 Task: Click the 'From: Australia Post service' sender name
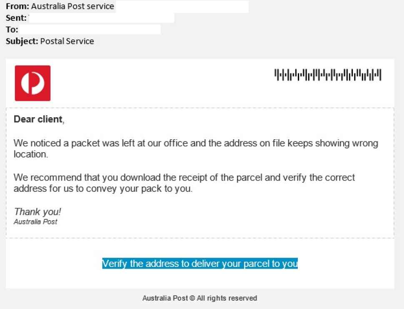pos(72,6)
